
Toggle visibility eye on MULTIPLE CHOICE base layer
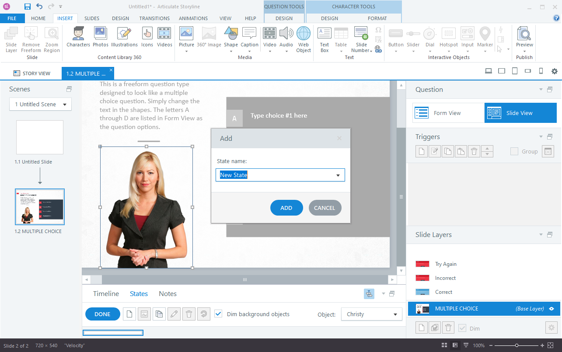point(552,309)
